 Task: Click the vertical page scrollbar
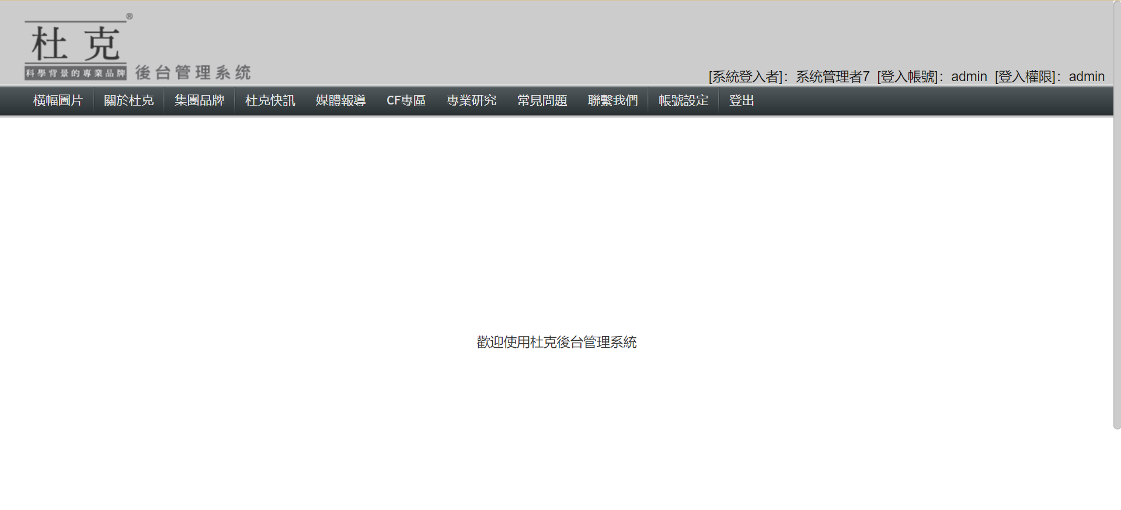click(x=1117, y=215)
